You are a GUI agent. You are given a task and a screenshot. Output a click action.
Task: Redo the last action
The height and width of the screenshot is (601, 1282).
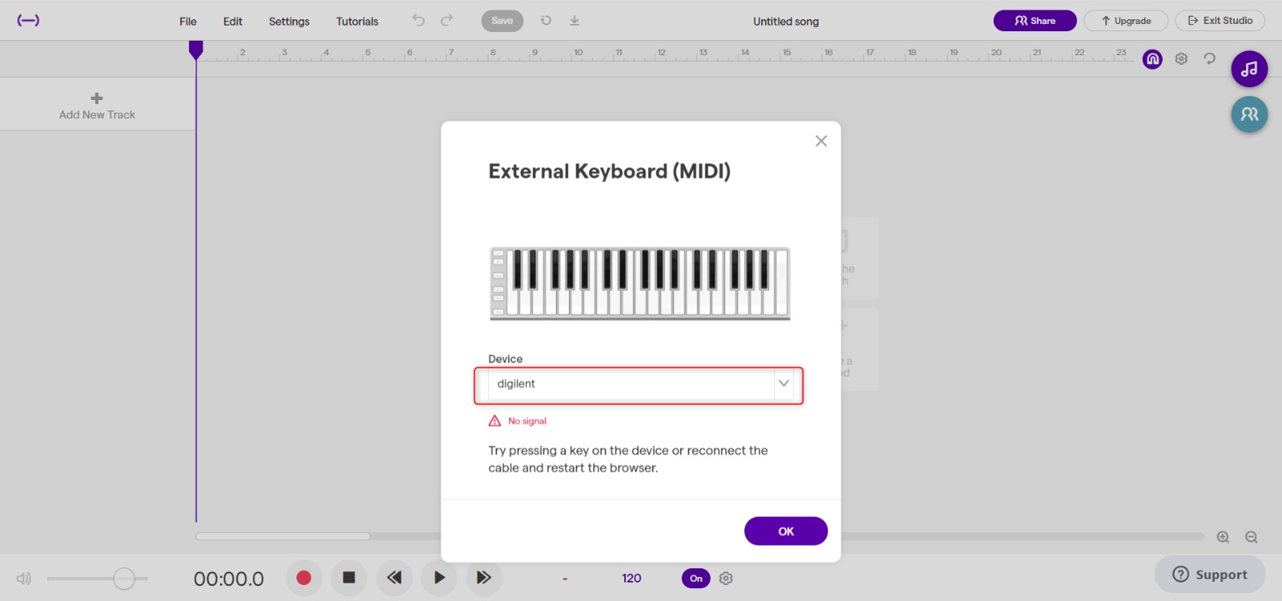(447, 20)
